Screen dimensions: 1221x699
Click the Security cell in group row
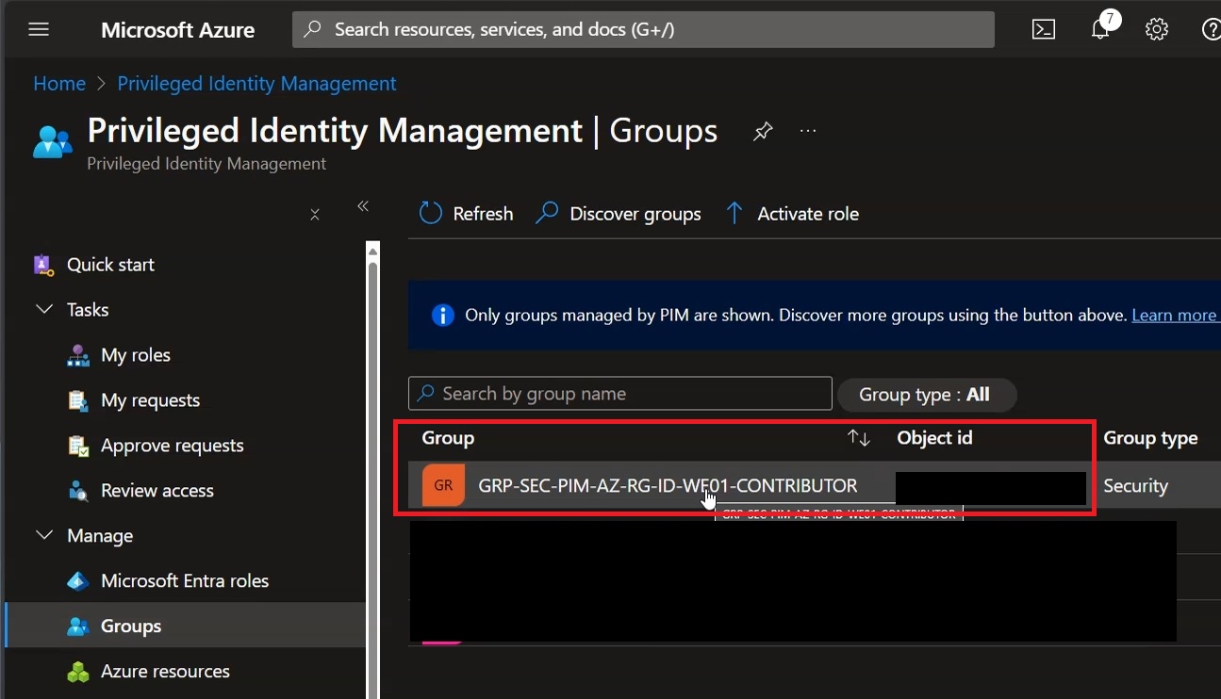[1135, 486]
